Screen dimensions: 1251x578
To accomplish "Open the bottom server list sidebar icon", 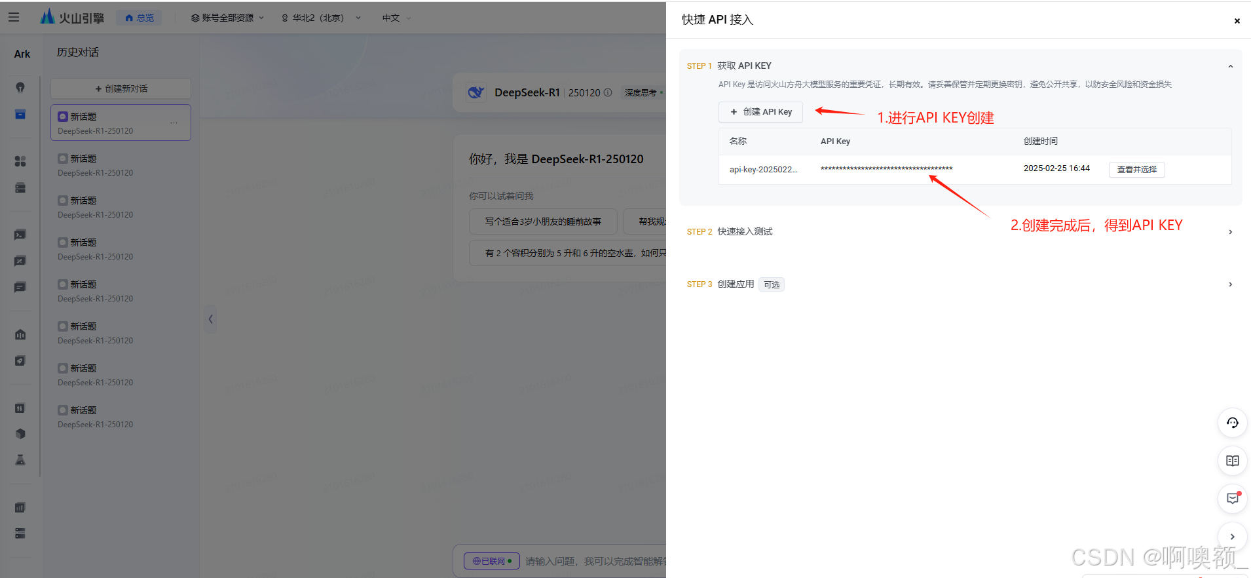I will click(20, 533).
